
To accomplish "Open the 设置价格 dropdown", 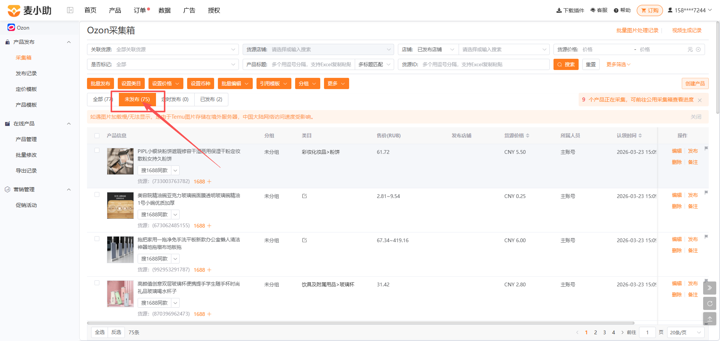I will (x=166, y=83).
